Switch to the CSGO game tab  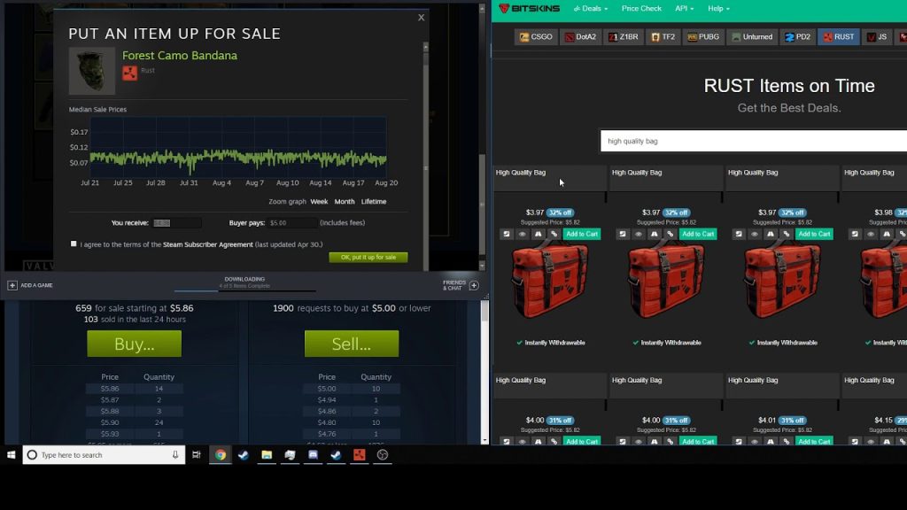pos(536,37)
